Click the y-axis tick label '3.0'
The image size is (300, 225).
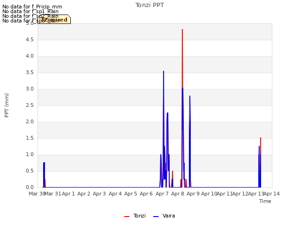[30, 89]
